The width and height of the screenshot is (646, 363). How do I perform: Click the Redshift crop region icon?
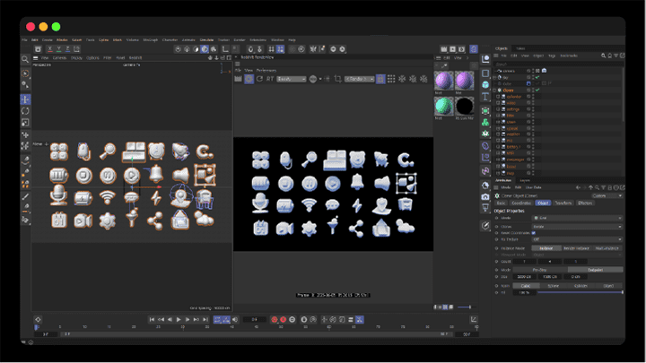tap(338, 79)
